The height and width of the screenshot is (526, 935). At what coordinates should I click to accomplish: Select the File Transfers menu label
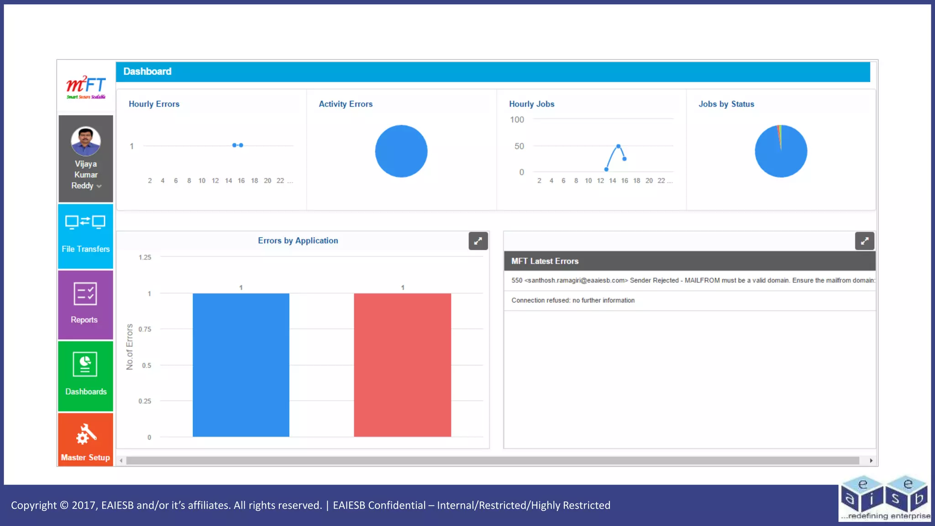tap(86, 249)
